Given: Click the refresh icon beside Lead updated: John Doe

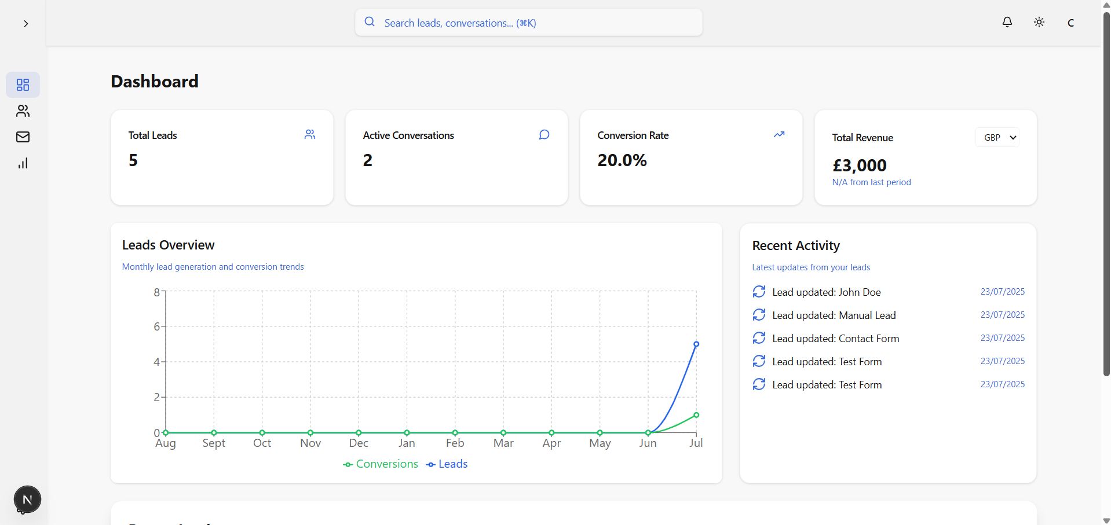Looking at the screenshot, I should click(759, 291).
